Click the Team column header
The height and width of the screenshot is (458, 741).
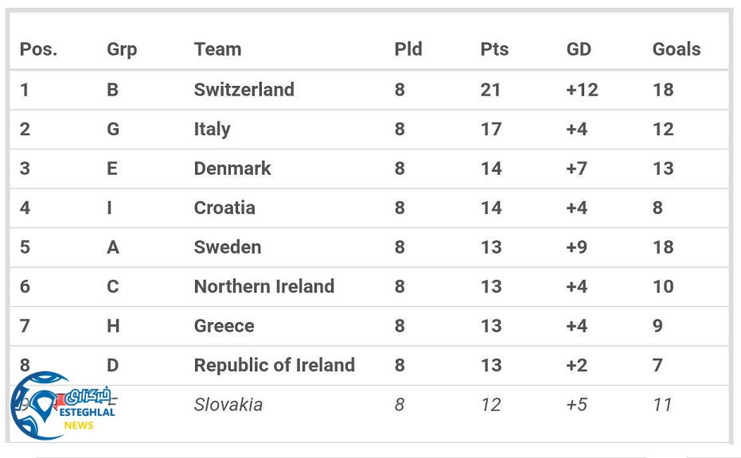tap(217, 49)
